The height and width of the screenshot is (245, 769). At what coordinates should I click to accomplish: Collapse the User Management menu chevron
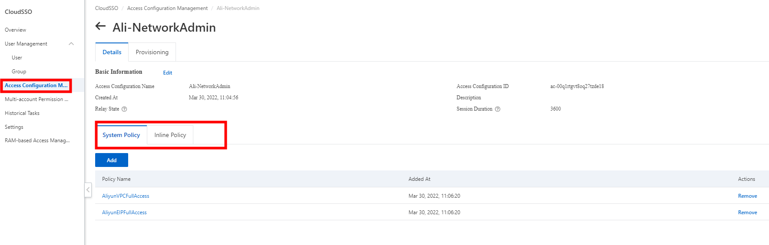[71, 44]
